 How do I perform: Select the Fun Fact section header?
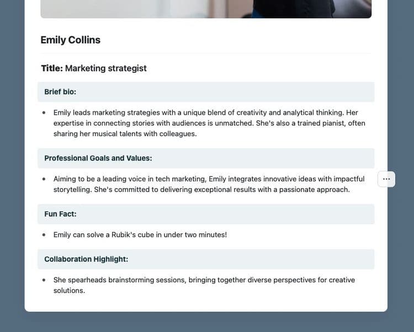click(x=206, y=214)
